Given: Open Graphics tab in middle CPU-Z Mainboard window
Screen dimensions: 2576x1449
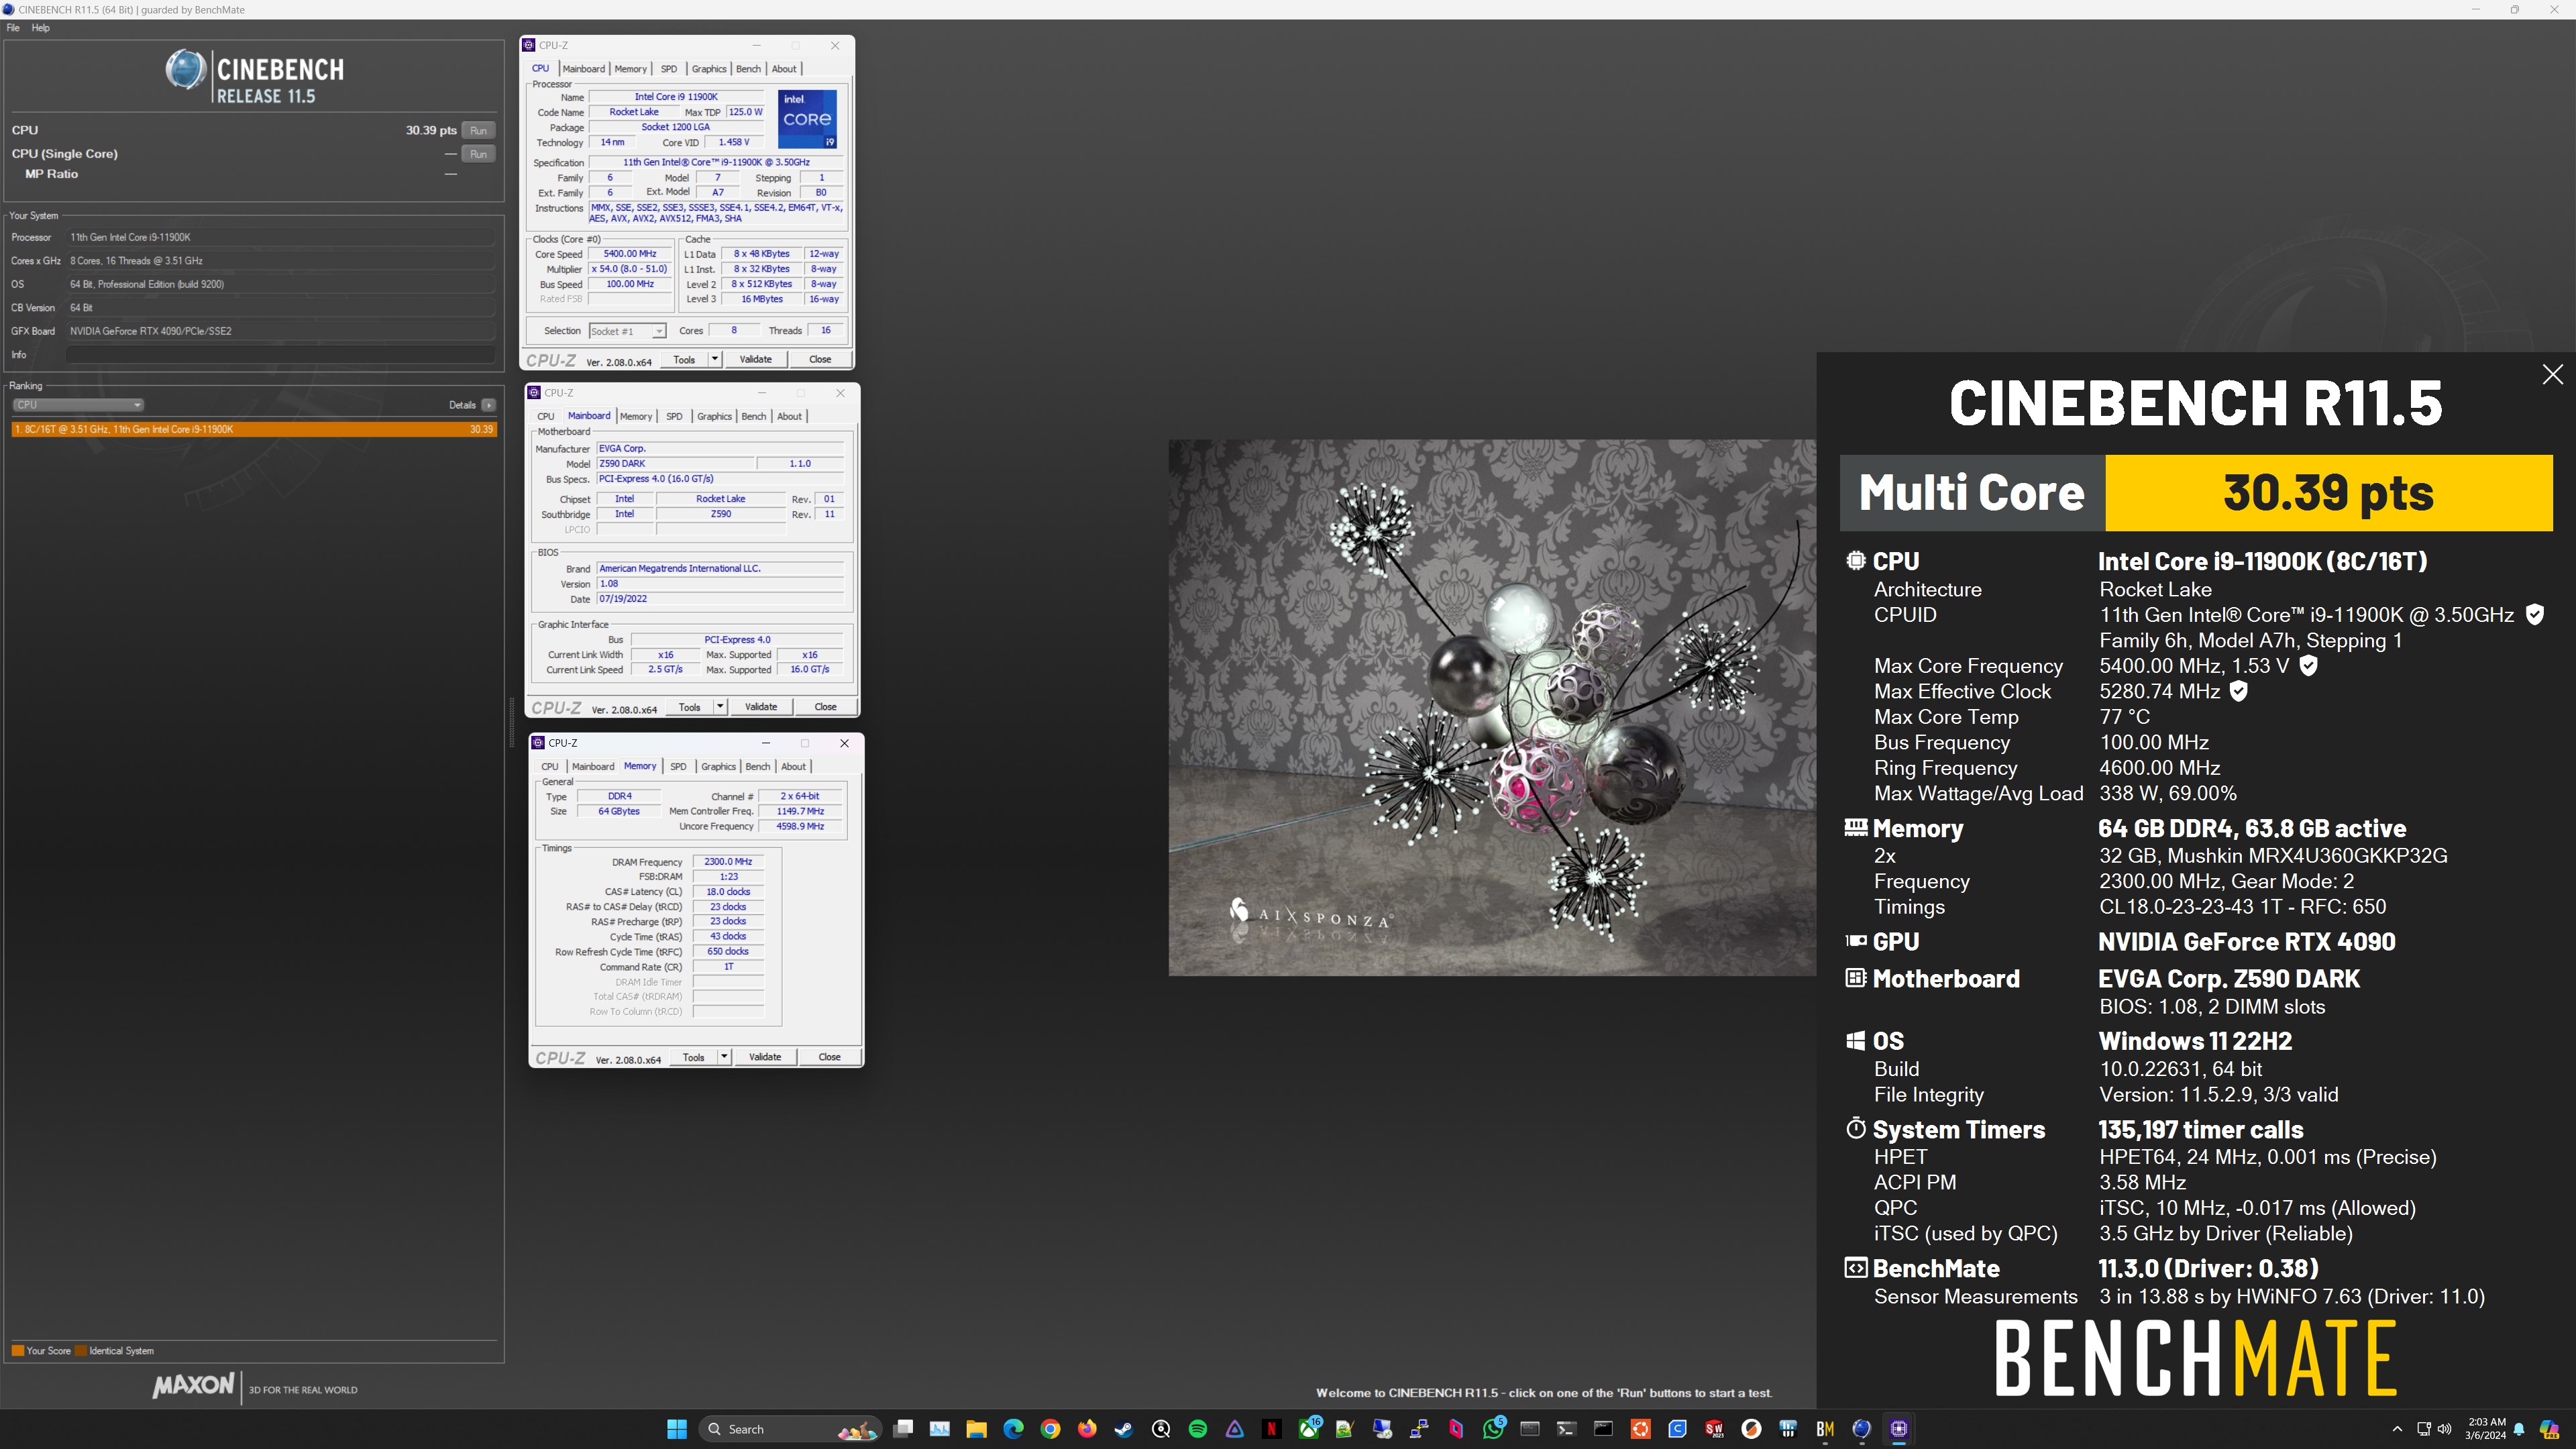Looking at the screenshot, I should [714, 416].
